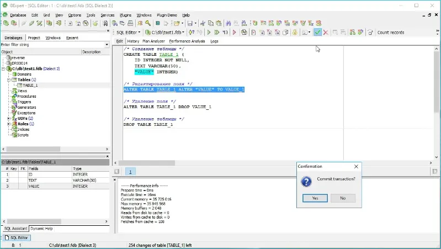
Task: Select the DR00014 database entry
Action: click(x=19, y=63)
